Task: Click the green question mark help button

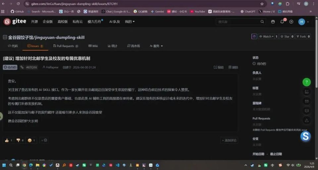Action: (307, 82)
